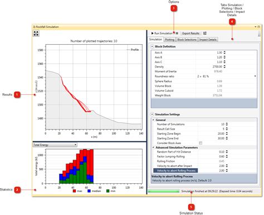Select the Moment of Inertia row label
Screen dimensions: 264x215
(x=165, y=71)
